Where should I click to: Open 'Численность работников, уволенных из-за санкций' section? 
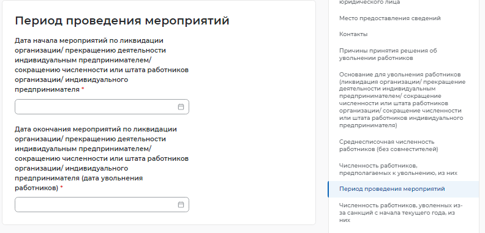pos(401,213)
